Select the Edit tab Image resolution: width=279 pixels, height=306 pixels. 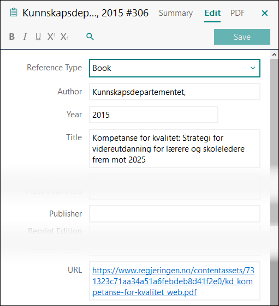pos(212,13)
